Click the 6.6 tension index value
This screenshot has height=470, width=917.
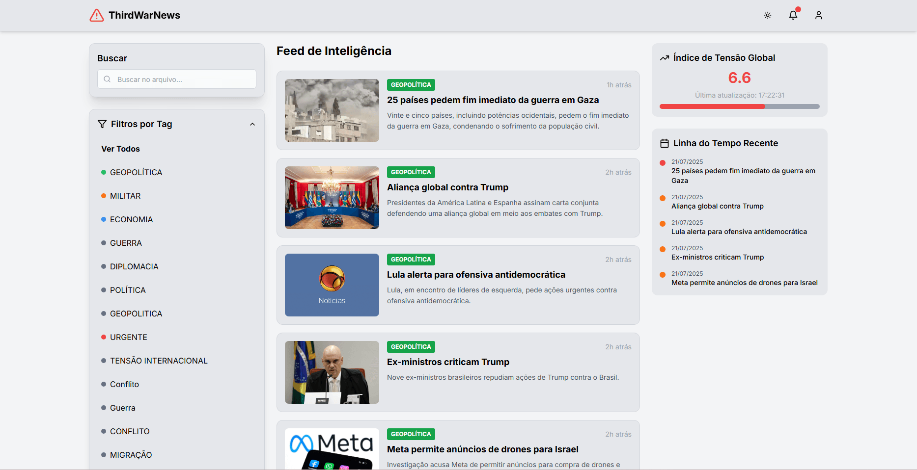pyautogui.click(x=739, y=78)
